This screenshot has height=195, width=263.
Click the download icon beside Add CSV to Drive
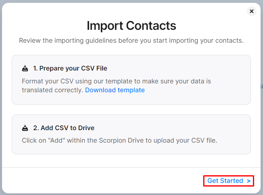point(25,128)
